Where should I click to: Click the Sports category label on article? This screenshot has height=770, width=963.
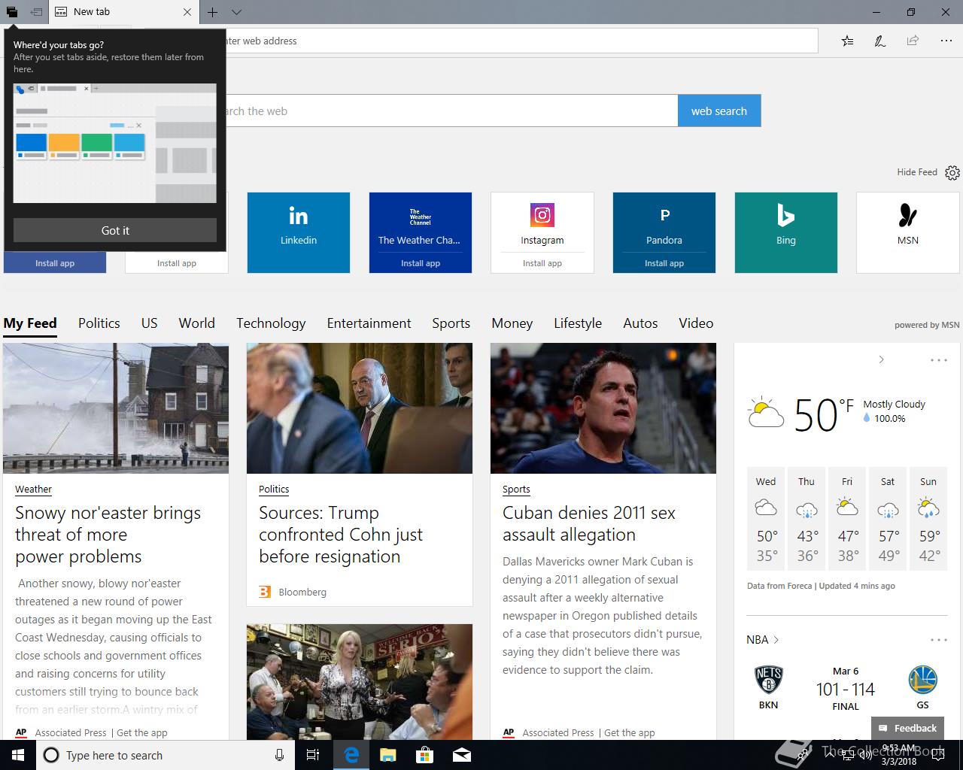(516, 489)
